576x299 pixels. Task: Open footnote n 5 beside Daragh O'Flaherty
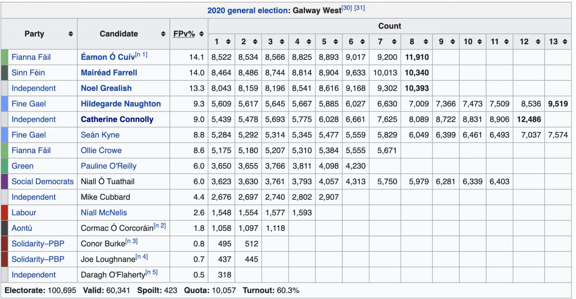tap(152, 272)
